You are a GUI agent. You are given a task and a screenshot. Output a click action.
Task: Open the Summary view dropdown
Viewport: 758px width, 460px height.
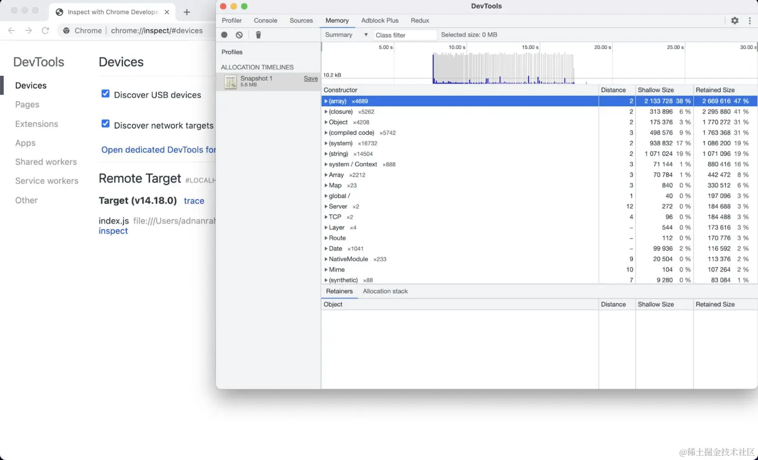tap(365, 35)
